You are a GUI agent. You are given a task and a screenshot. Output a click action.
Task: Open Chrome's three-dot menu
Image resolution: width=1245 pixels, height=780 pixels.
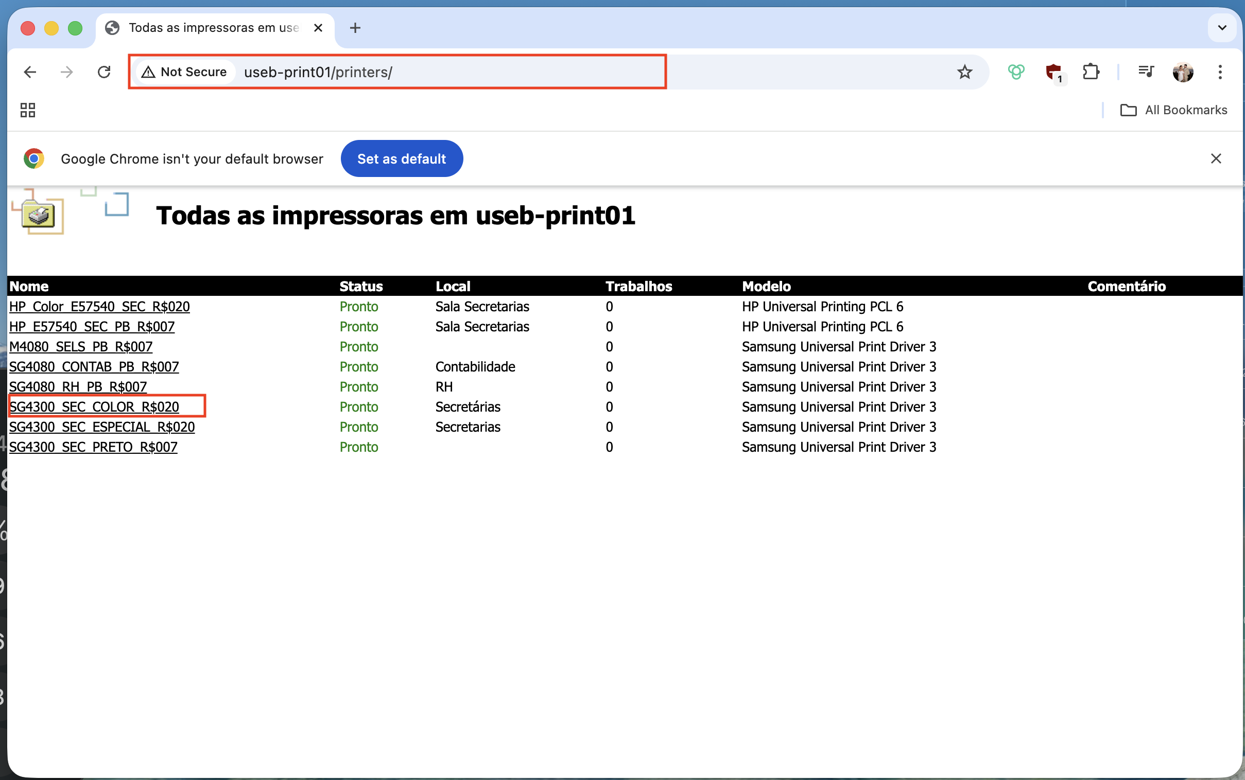tap(1220, 72)
